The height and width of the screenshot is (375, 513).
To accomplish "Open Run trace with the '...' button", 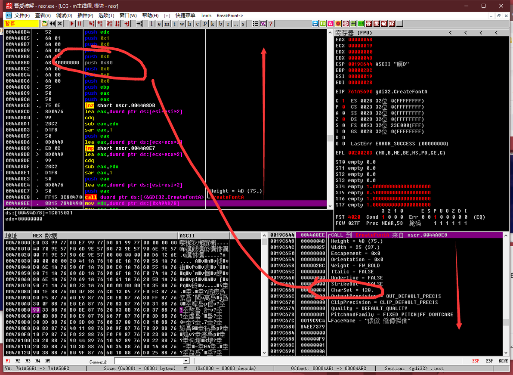I will (235, 24).
